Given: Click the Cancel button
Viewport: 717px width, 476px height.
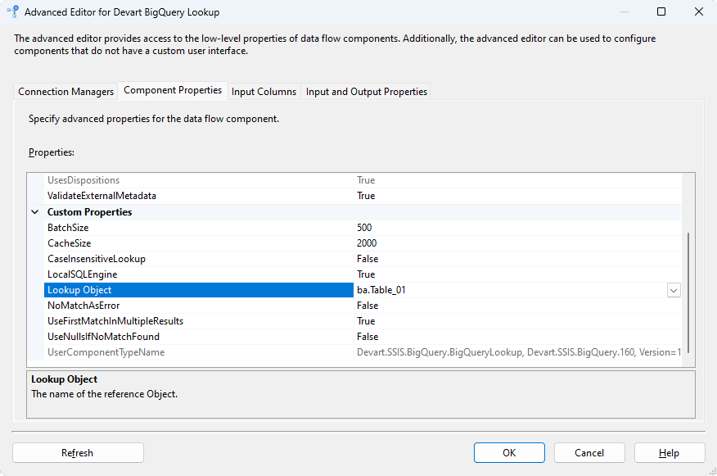Looking at the screenshot, I should pos(589,453).
